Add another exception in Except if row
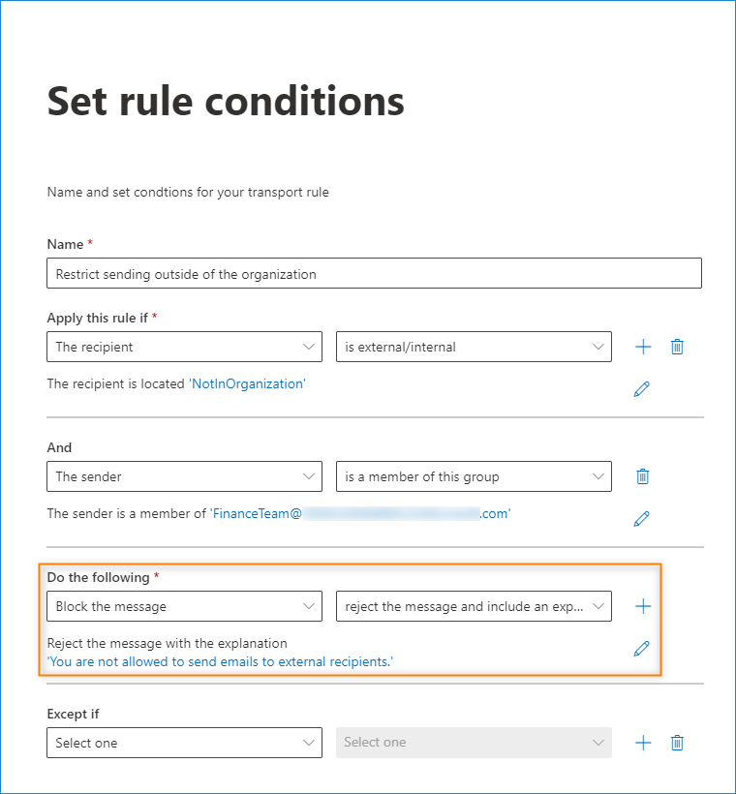736x794 pixels. pos(643,743)
